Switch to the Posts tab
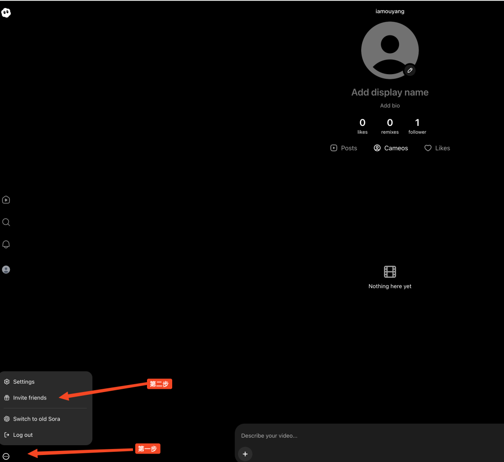This screenshot has height=462, width=504. pos(343,148)
